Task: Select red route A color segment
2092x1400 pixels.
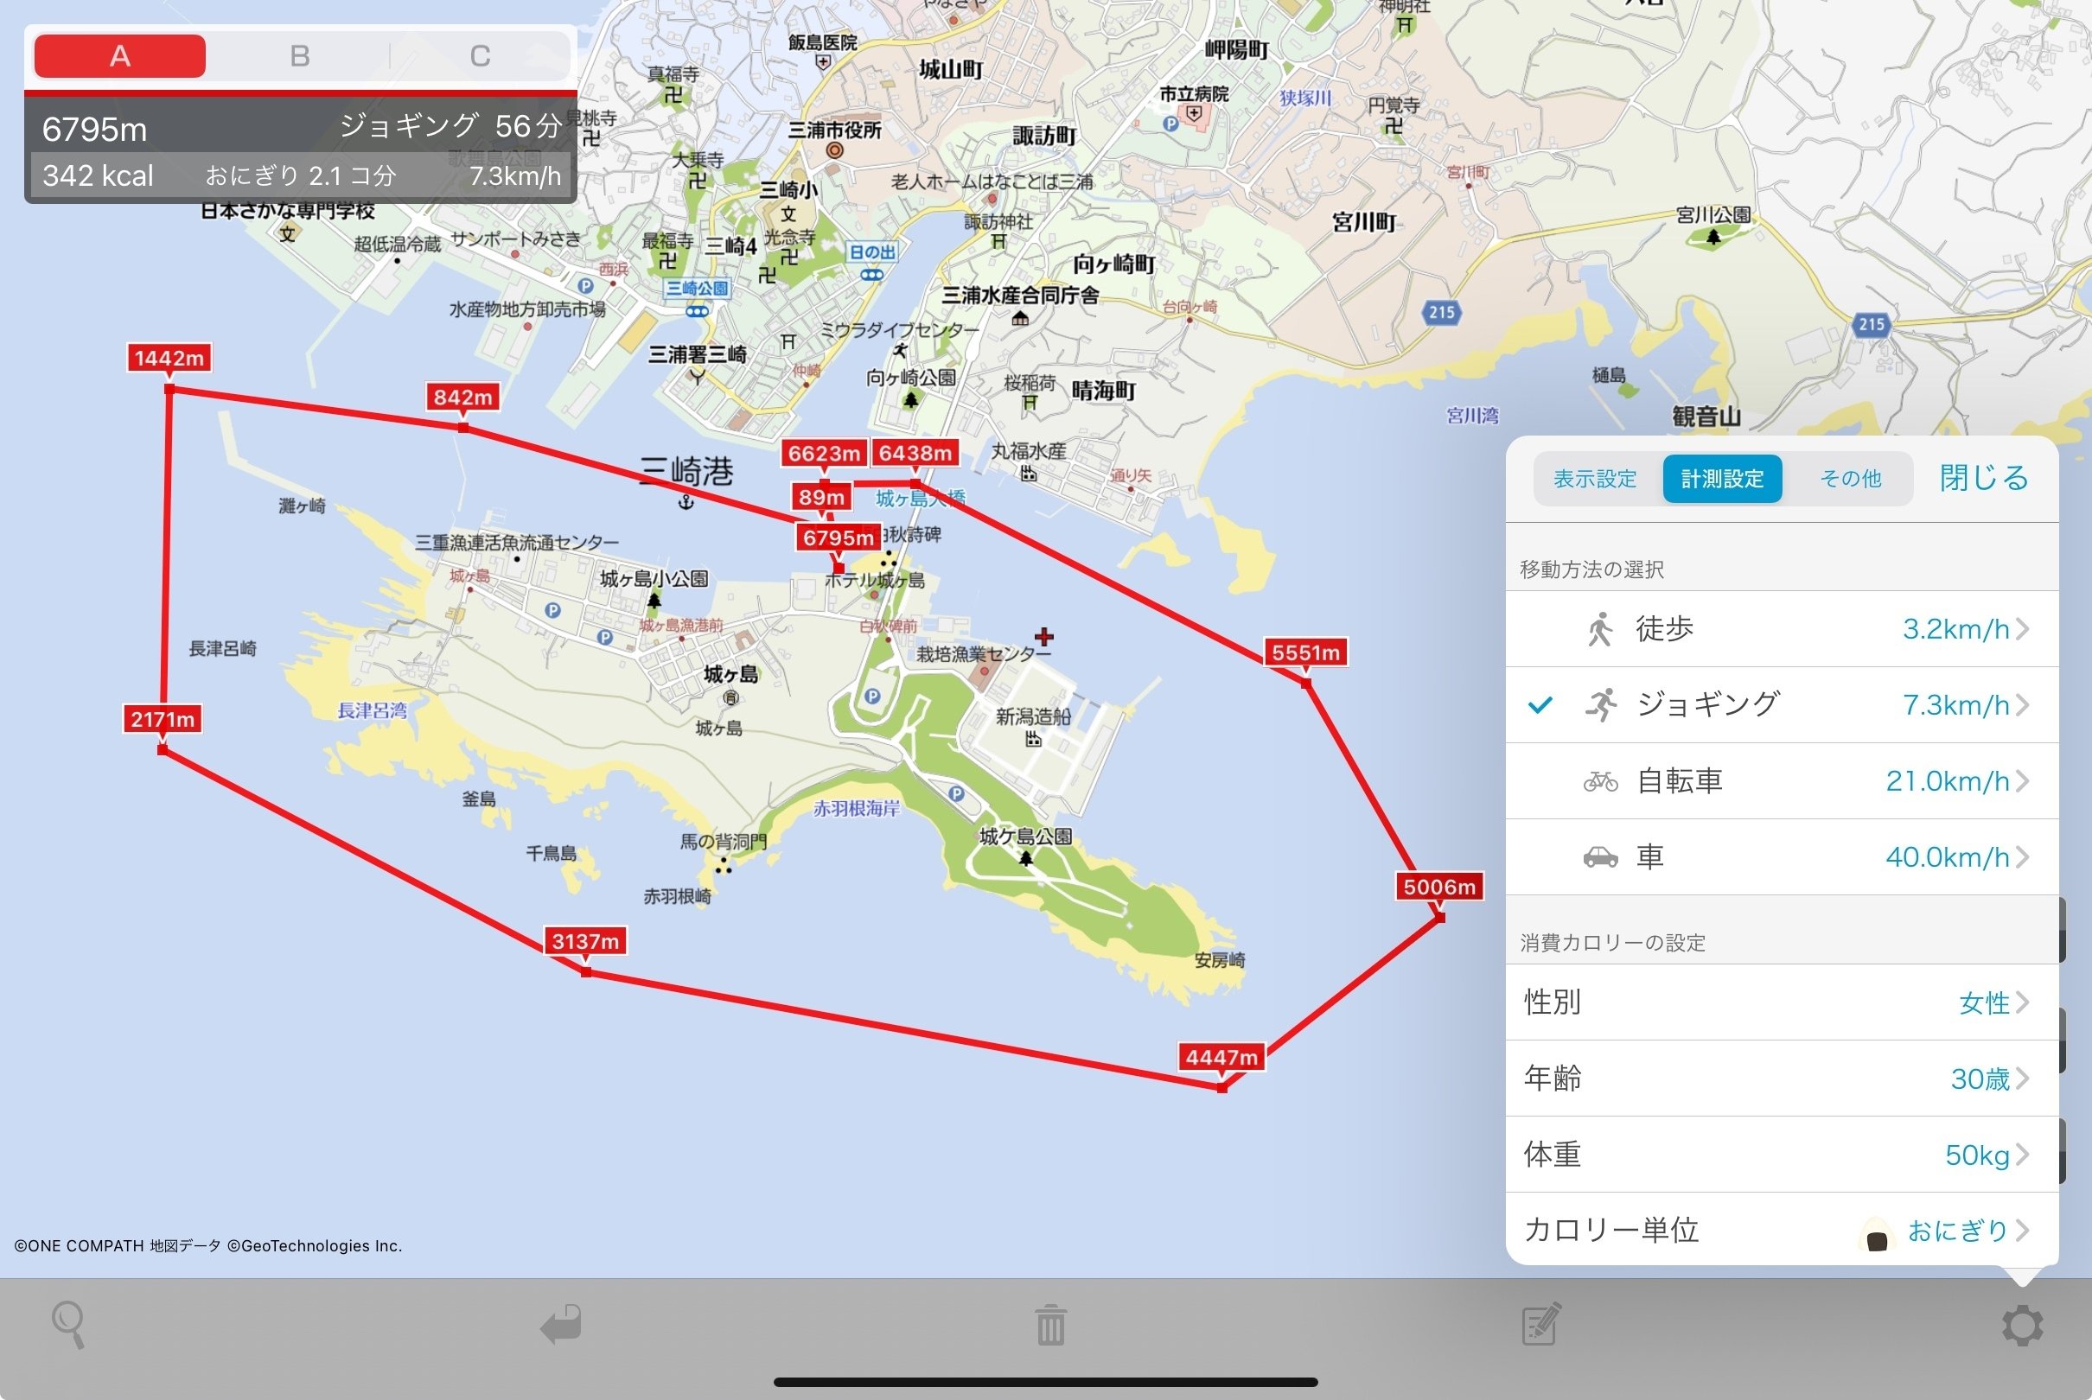Action: tap(119, 56)
